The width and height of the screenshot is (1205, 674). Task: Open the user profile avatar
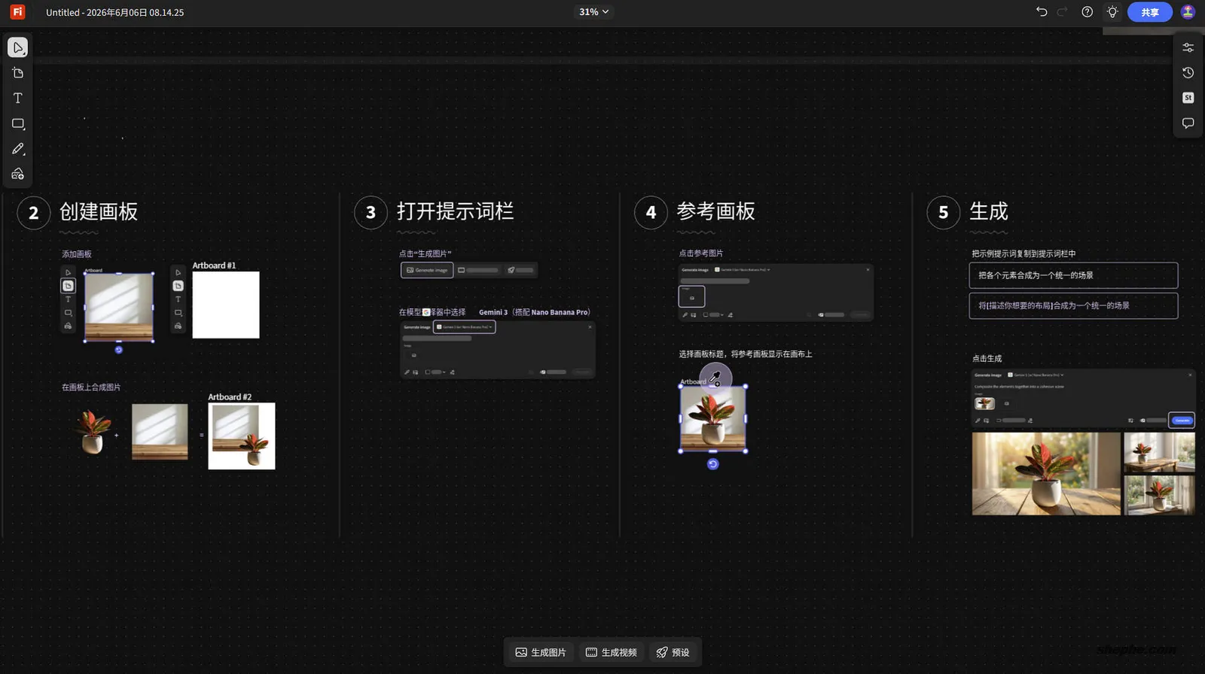pos(1188,11)
